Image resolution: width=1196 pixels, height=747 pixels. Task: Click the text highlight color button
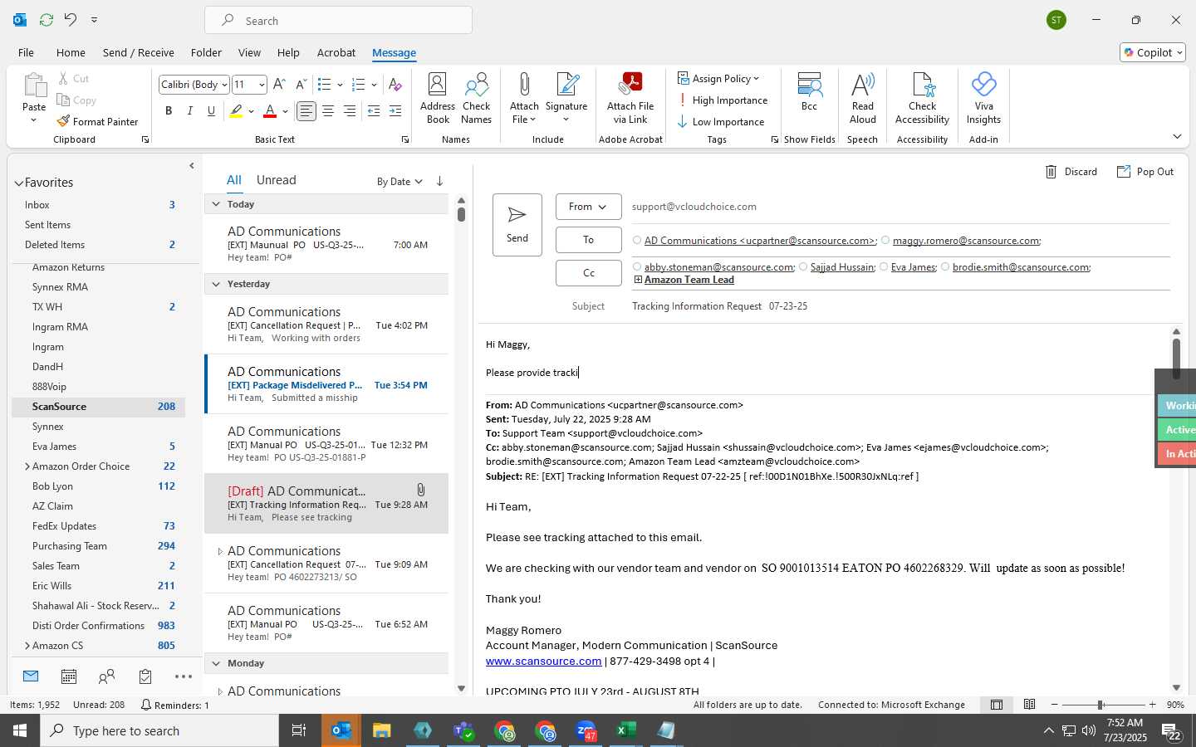click(236, 110)
